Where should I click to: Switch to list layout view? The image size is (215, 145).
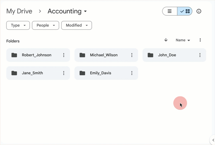(170, 11)
